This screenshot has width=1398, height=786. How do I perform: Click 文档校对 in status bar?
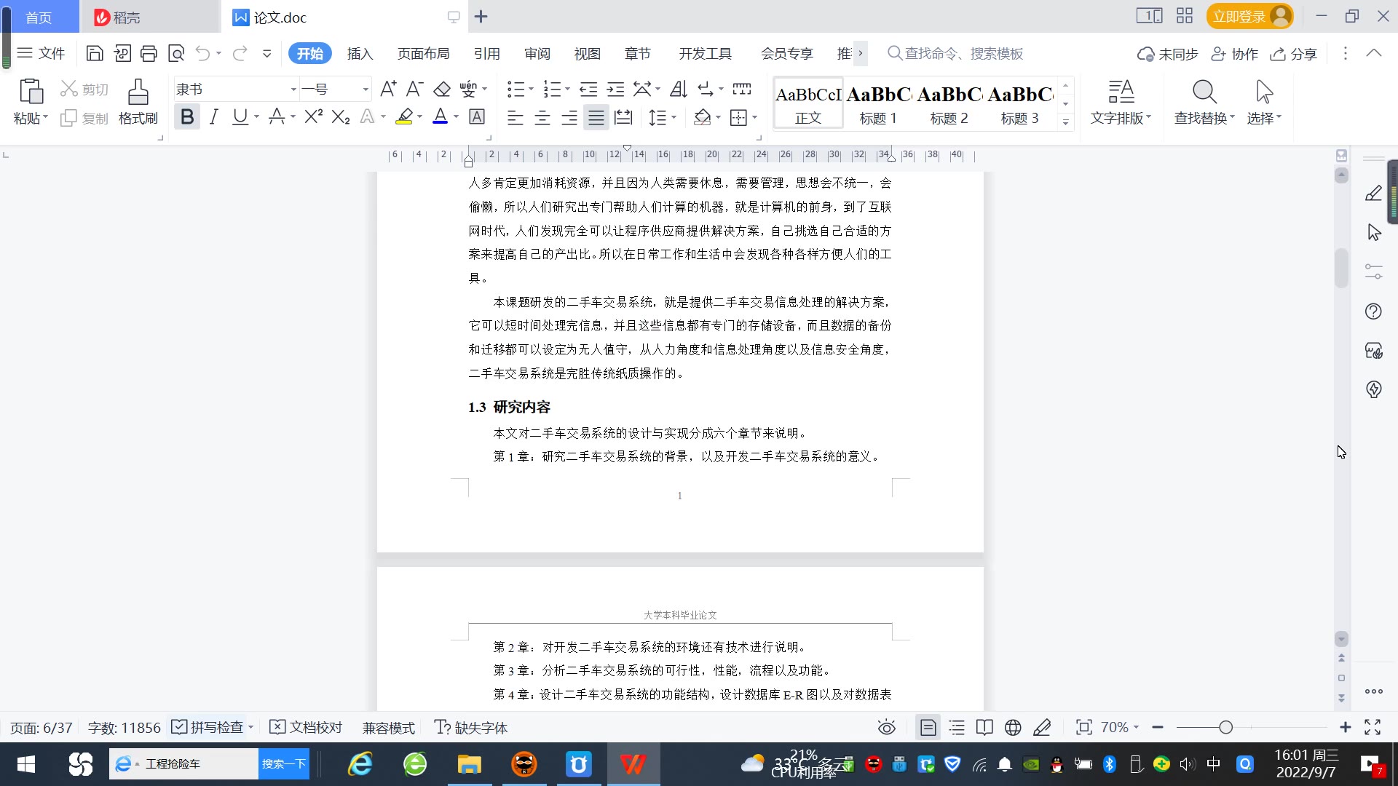pyautogui.click(x=306, y=727)
